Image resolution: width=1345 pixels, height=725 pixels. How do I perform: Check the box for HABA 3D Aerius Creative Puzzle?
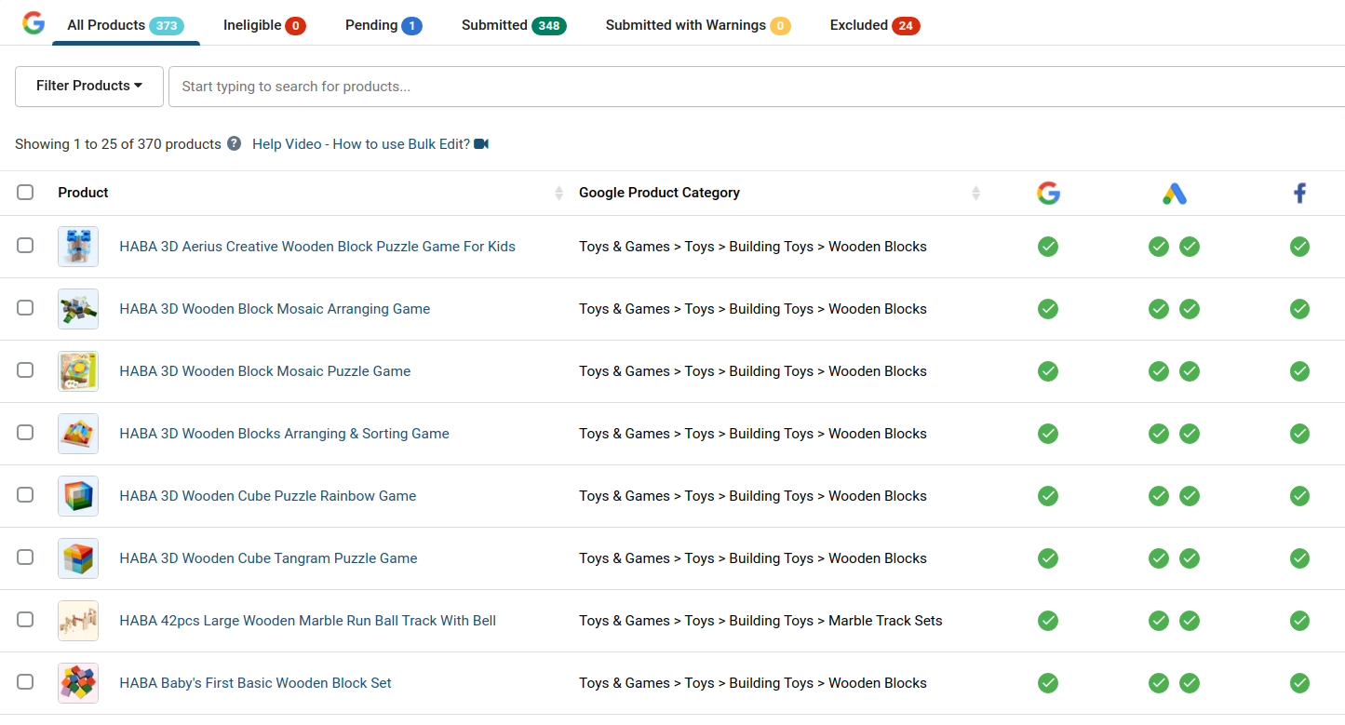point(25,245)
